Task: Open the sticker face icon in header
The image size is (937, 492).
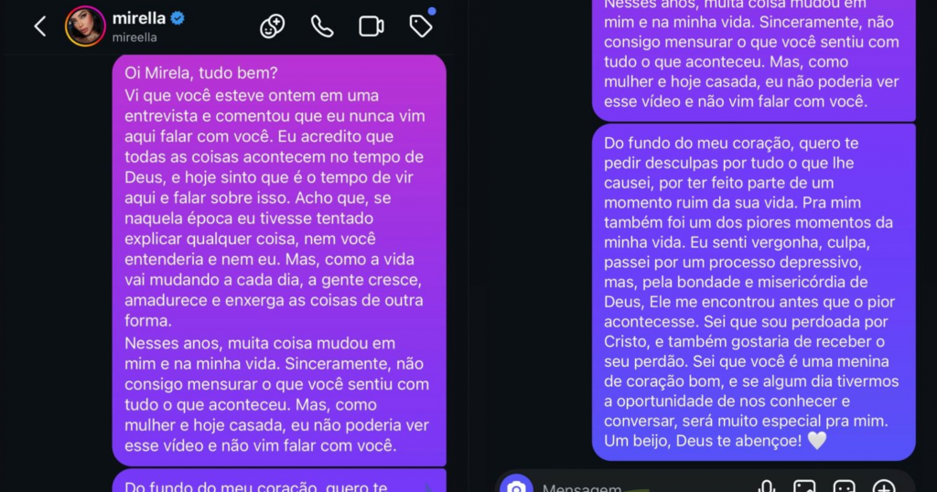Action: pyautogui.click(x=273, y=27)
